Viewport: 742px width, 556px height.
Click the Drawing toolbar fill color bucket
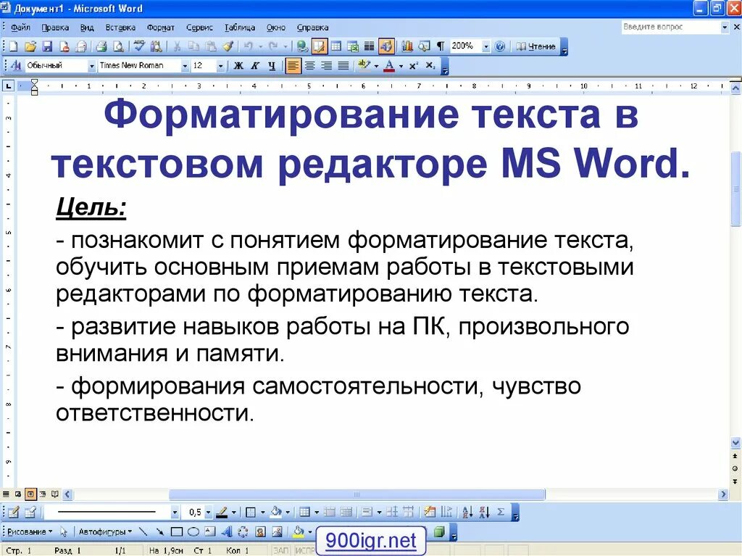point(298,532)
